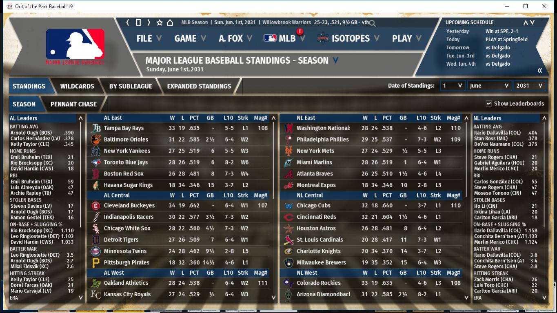Open the GAME dropdown menu

(x=190, y=38)
